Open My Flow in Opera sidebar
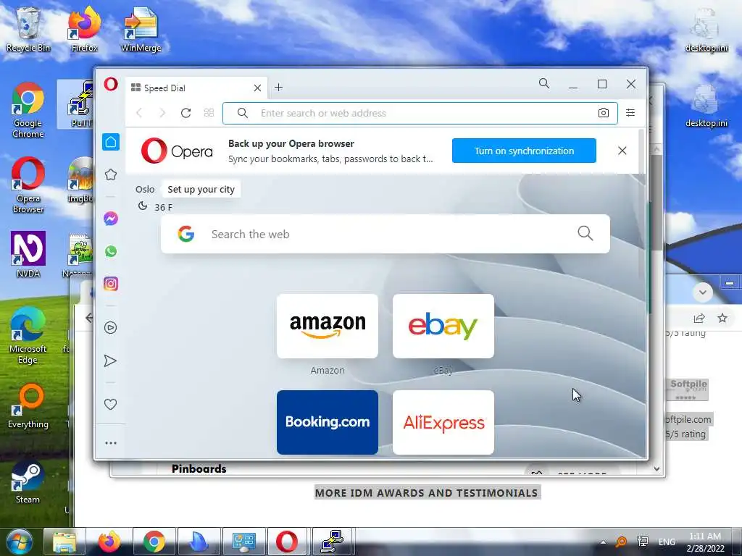Screen dimensions: 742x556 click(110, 361)
